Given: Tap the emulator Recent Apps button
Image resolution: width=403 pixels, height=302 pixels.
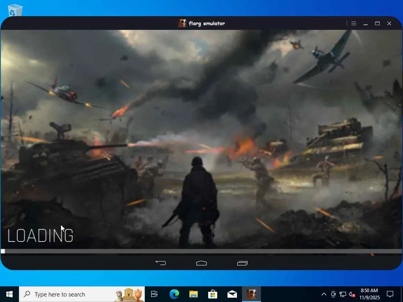Looking at the screenshot, I should pyautogui.click(x=242, y=263).
